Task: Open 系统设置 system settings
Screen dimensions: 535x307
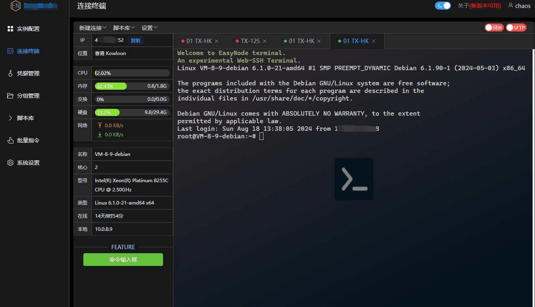Action: click(24, 163)
